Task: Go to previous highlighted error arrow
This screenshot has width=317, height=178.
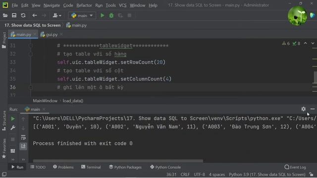Action: (305, 43)
